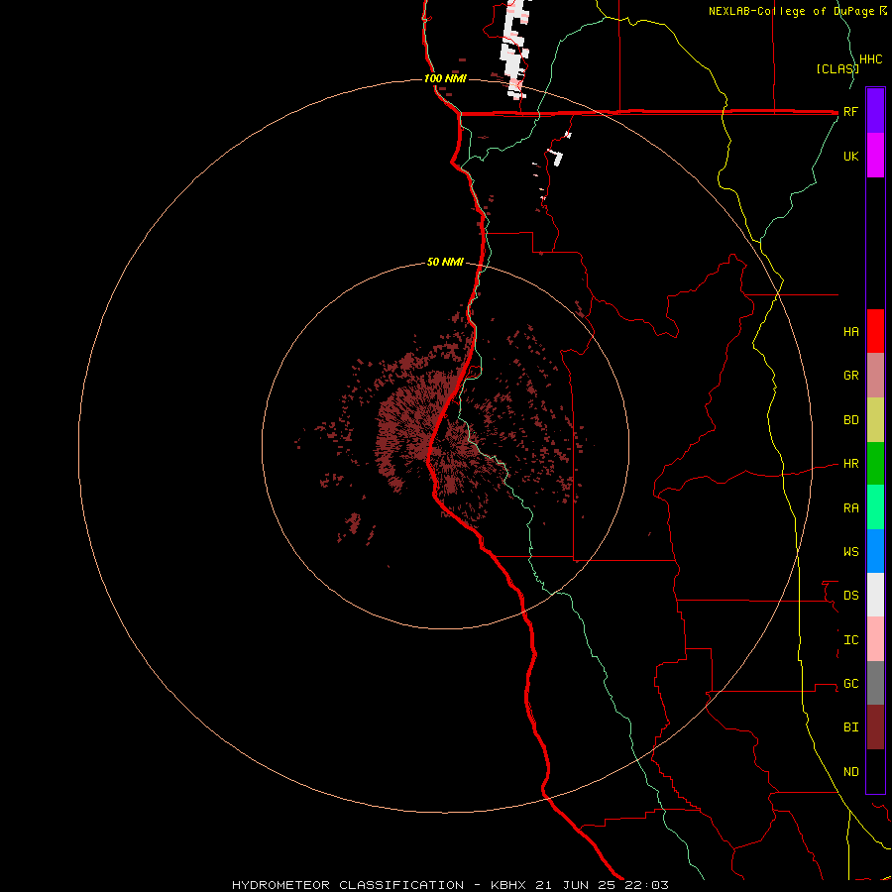
Task: Click the "WS" legend label
Action: [x=850, y=552]
